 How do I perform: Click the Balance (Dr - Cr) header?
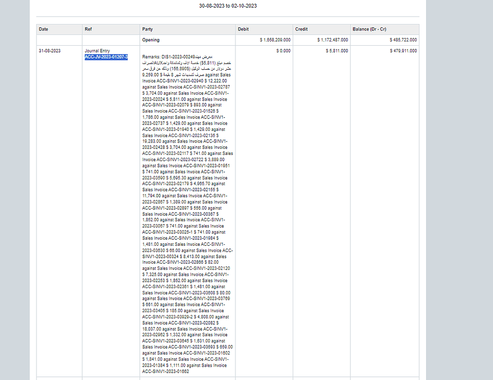(x=369, y=29)
